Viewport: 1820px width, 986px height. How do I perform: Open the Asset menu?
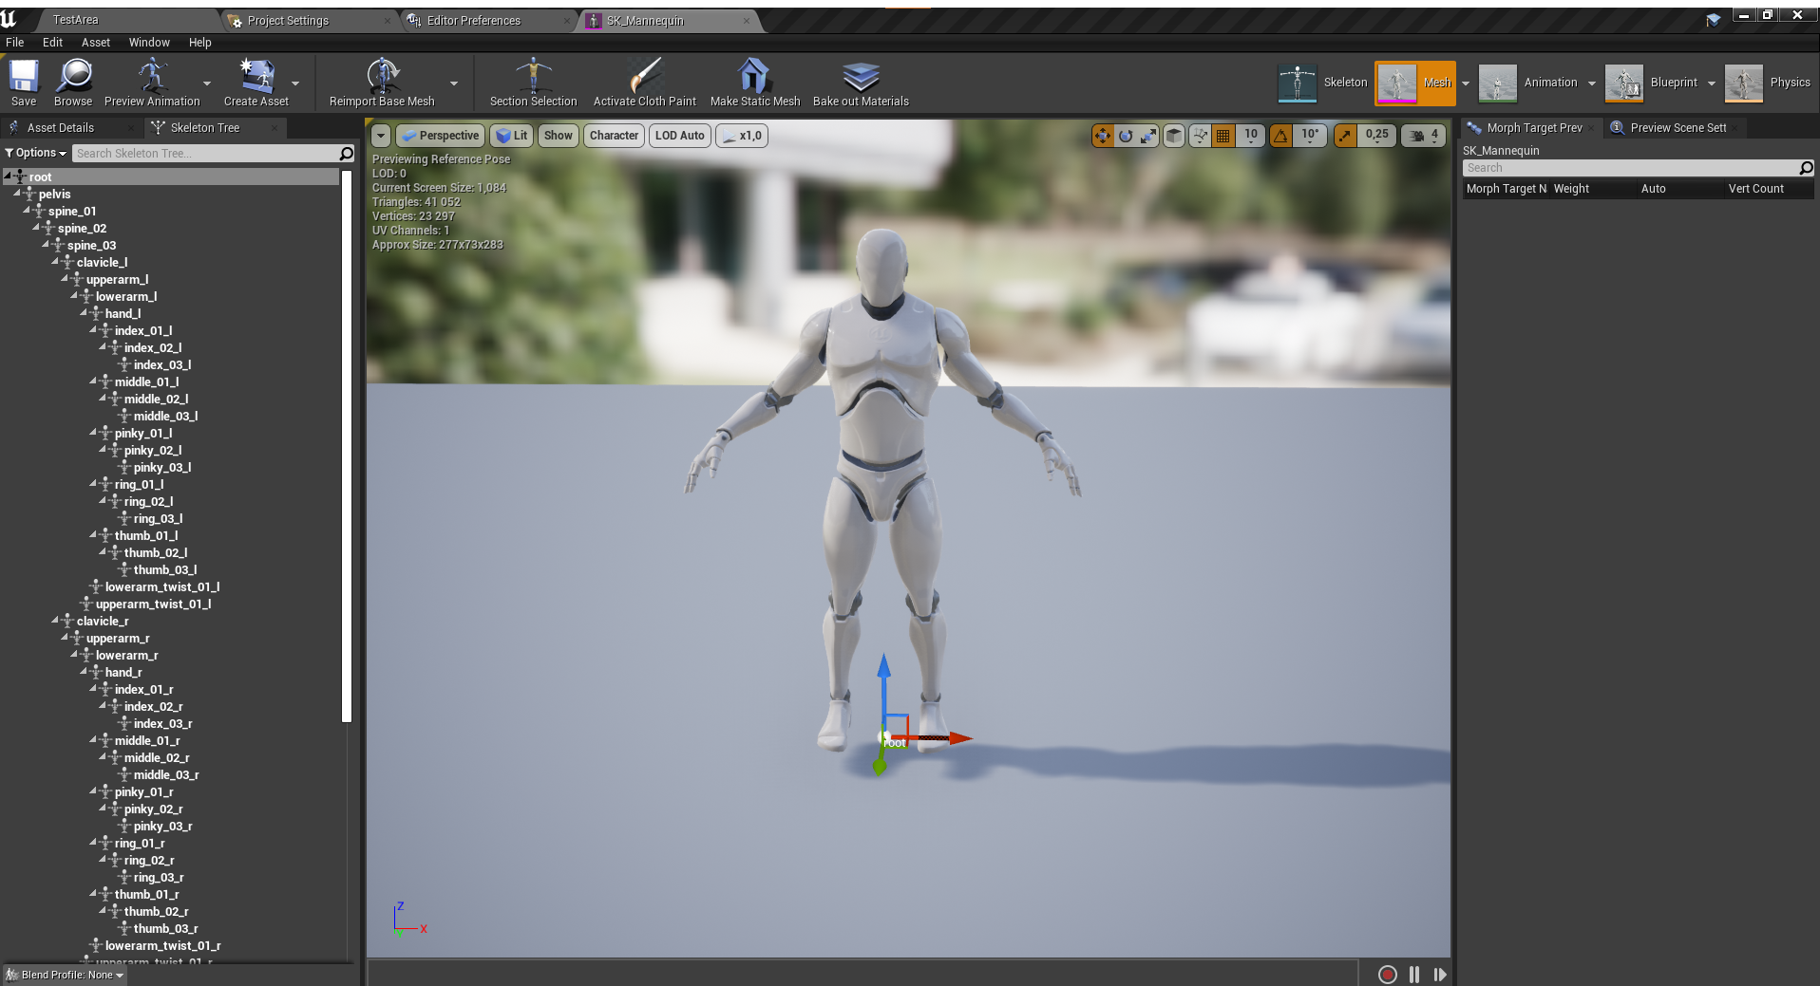pyautogui.click(x=96, y=43)
